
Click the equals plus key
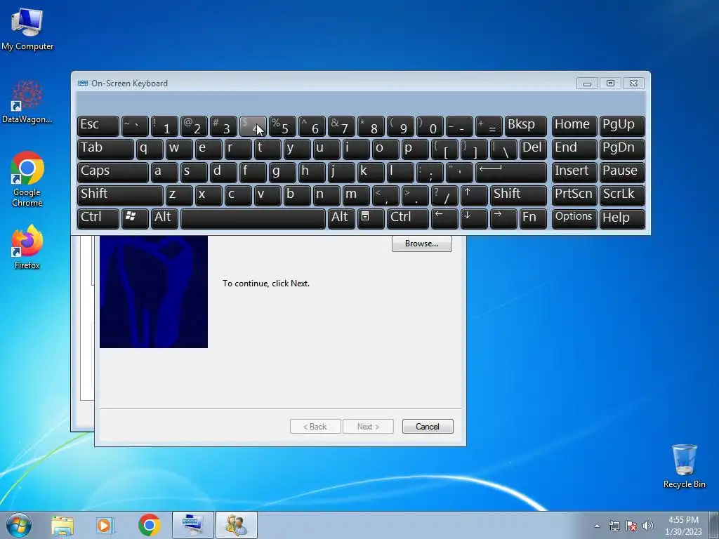[489, 126]
